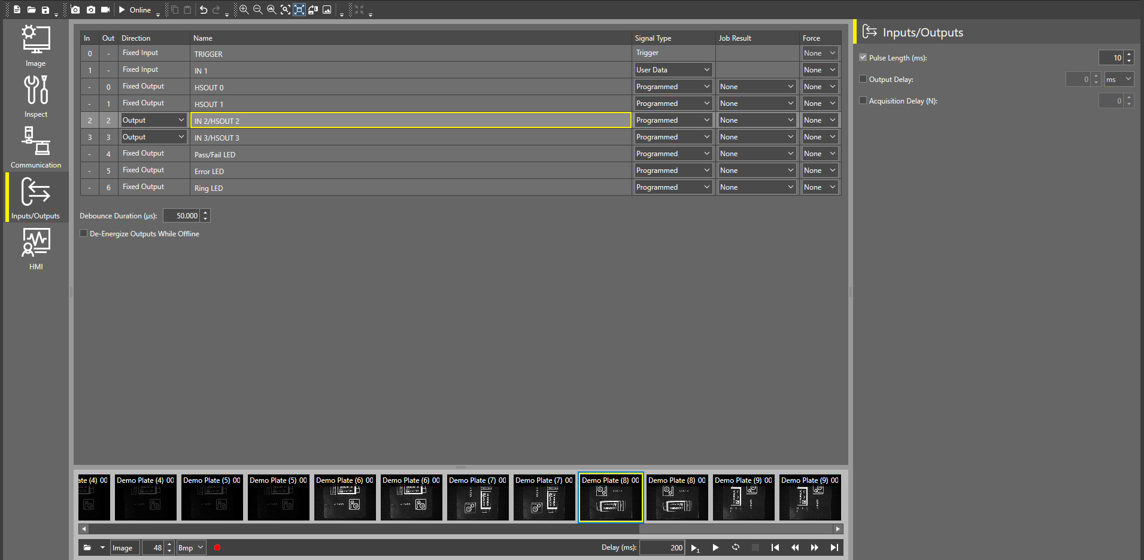
Task: Click the Zoom In magnifier icon
Action: click(244, 10)
